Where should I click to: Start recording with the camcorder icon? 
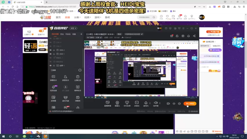[x=168, y=103]
